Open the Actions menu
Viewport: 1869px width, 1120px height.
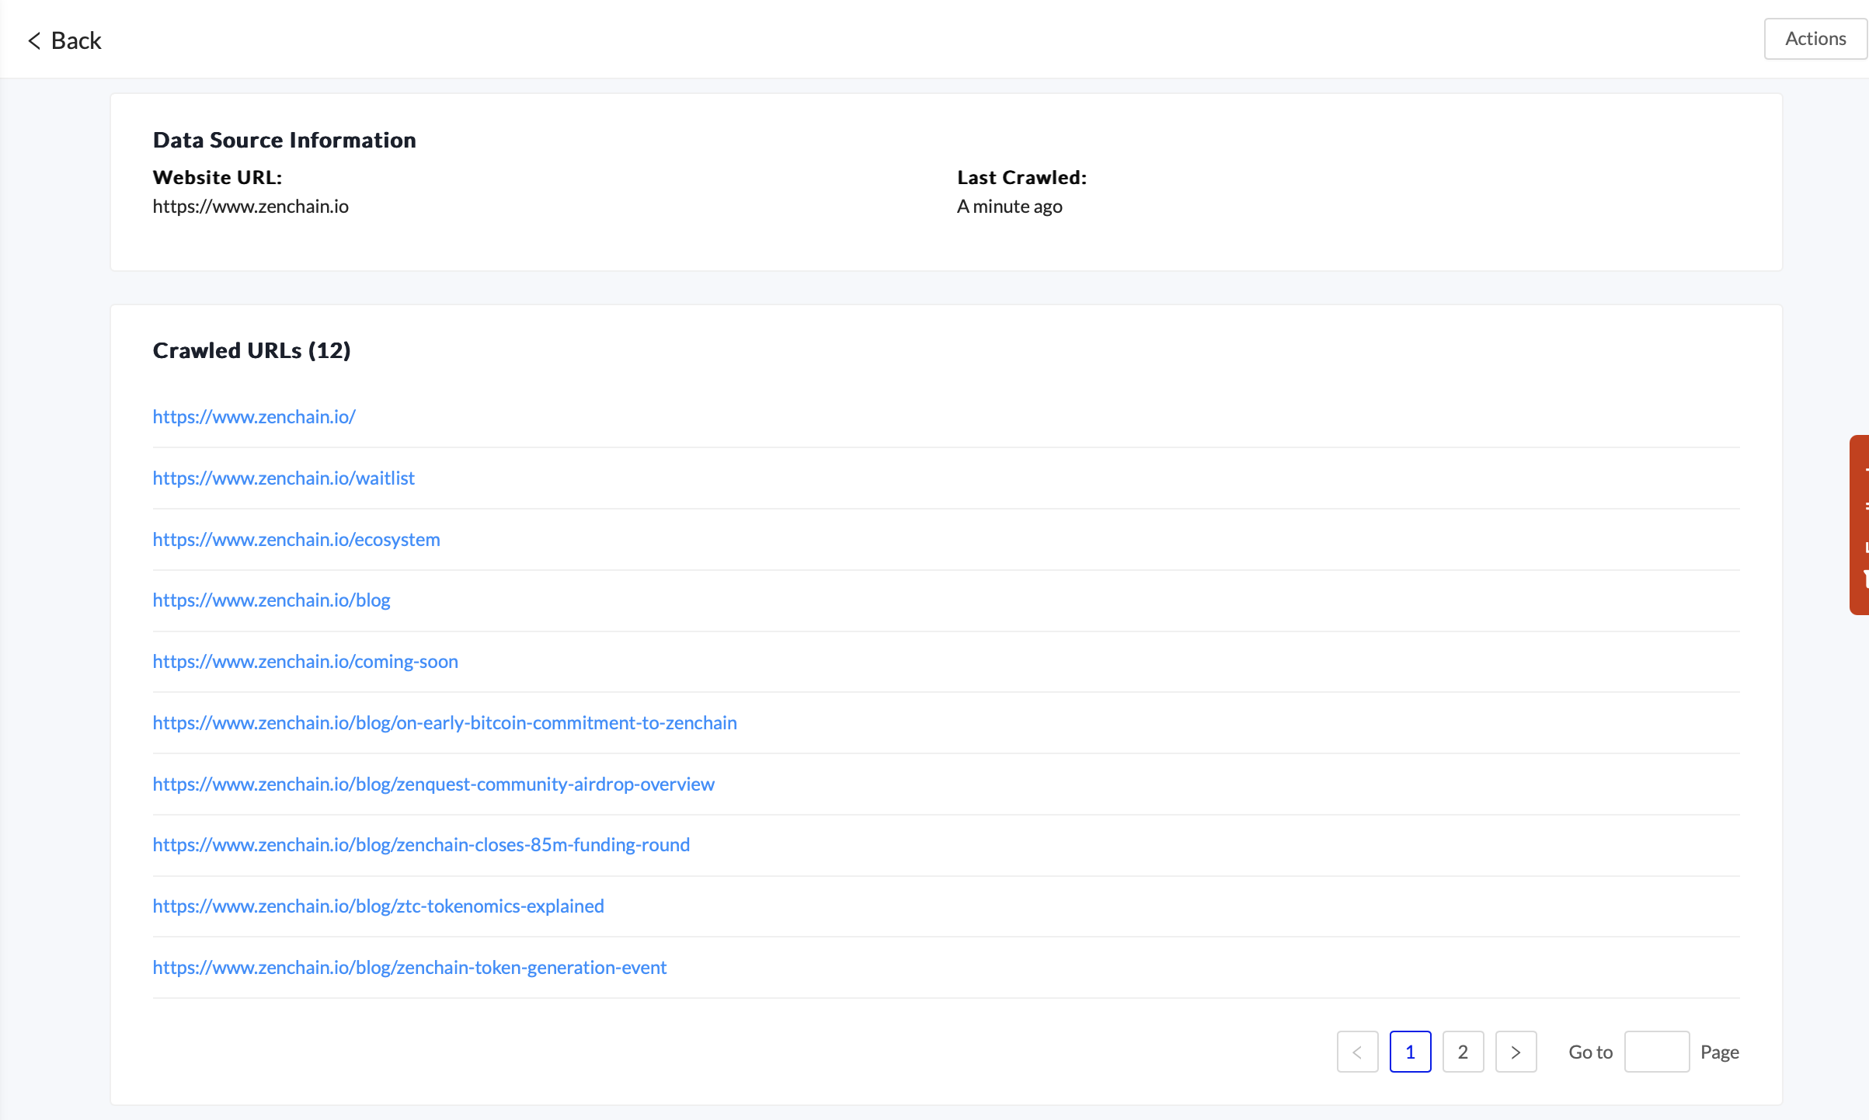[x=1815, y=39]
